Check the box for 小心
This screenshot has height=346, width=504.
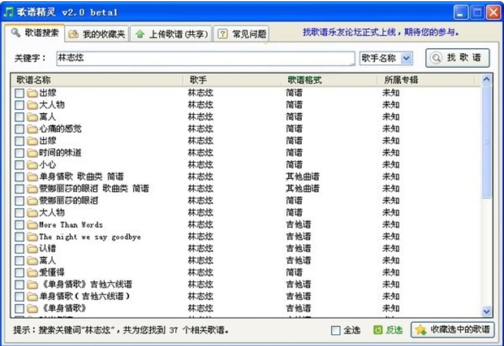pyautogui.click(x=19, y=165)
